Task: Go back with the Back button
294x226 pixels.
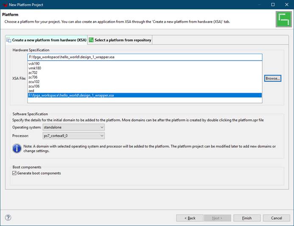Action: [189, 218]
